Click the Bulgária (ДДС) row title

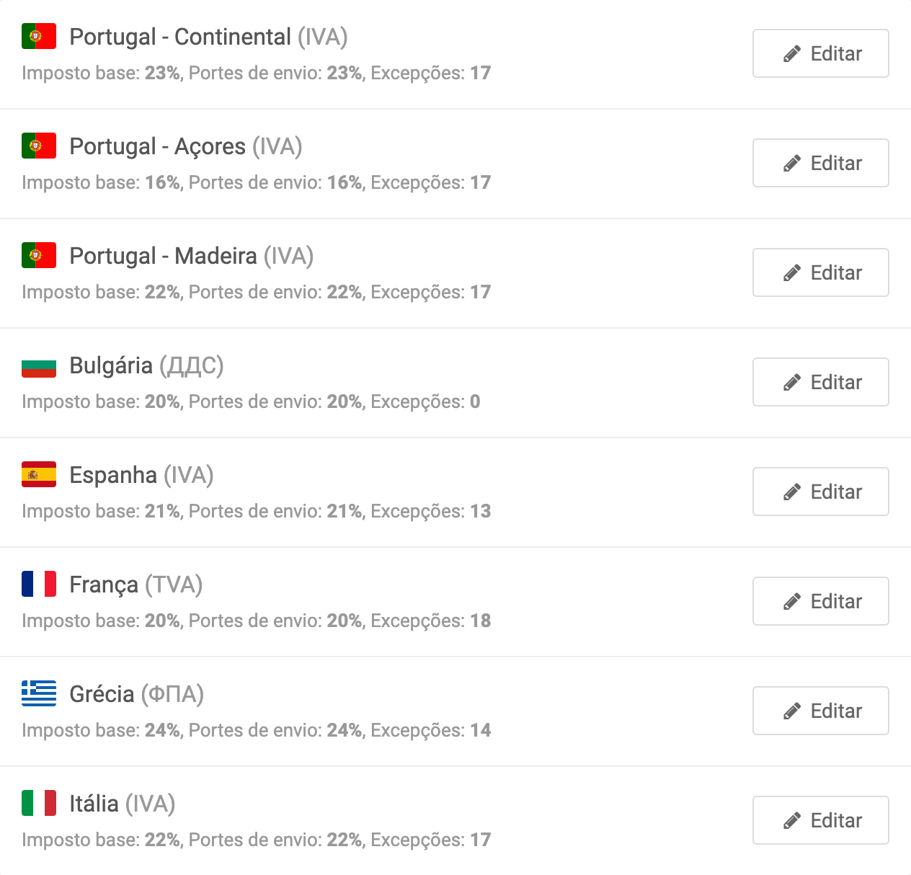click(146, 365)
